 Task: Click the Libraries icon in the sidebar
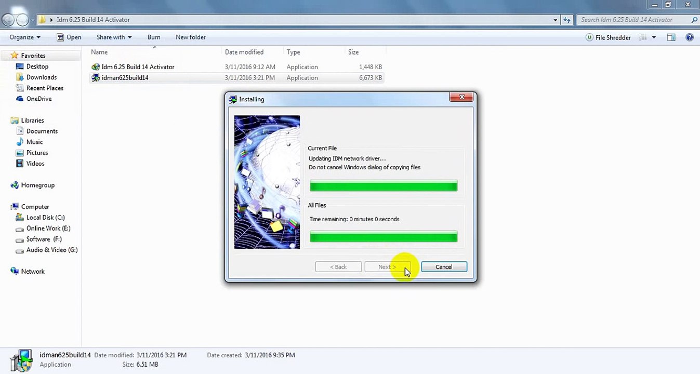(15, 121)
